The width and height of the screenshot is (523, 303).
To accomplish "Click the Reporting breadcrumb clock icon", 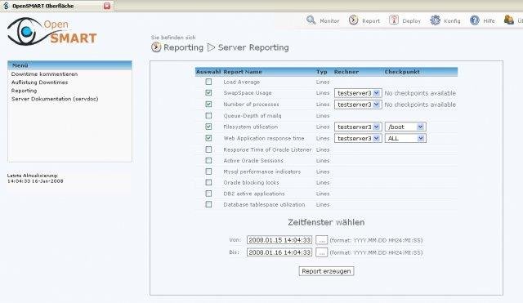I will [156, 47].
